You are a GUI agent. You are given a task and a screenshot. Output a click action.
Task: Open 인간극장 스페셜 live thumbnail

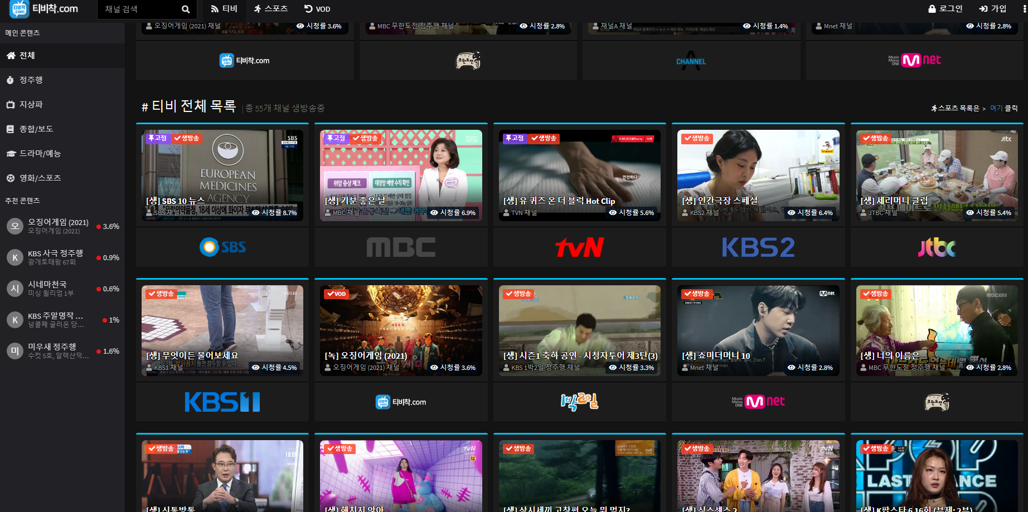tap(758, 175)
